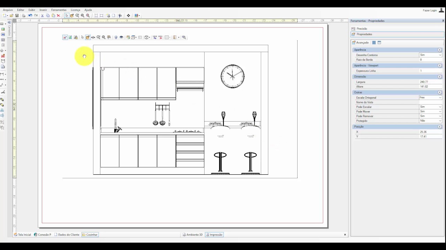The width and height of the screenshot is (446, 250).
Task: Open the Pode Mover dropdown
Action: pos(431,111)
